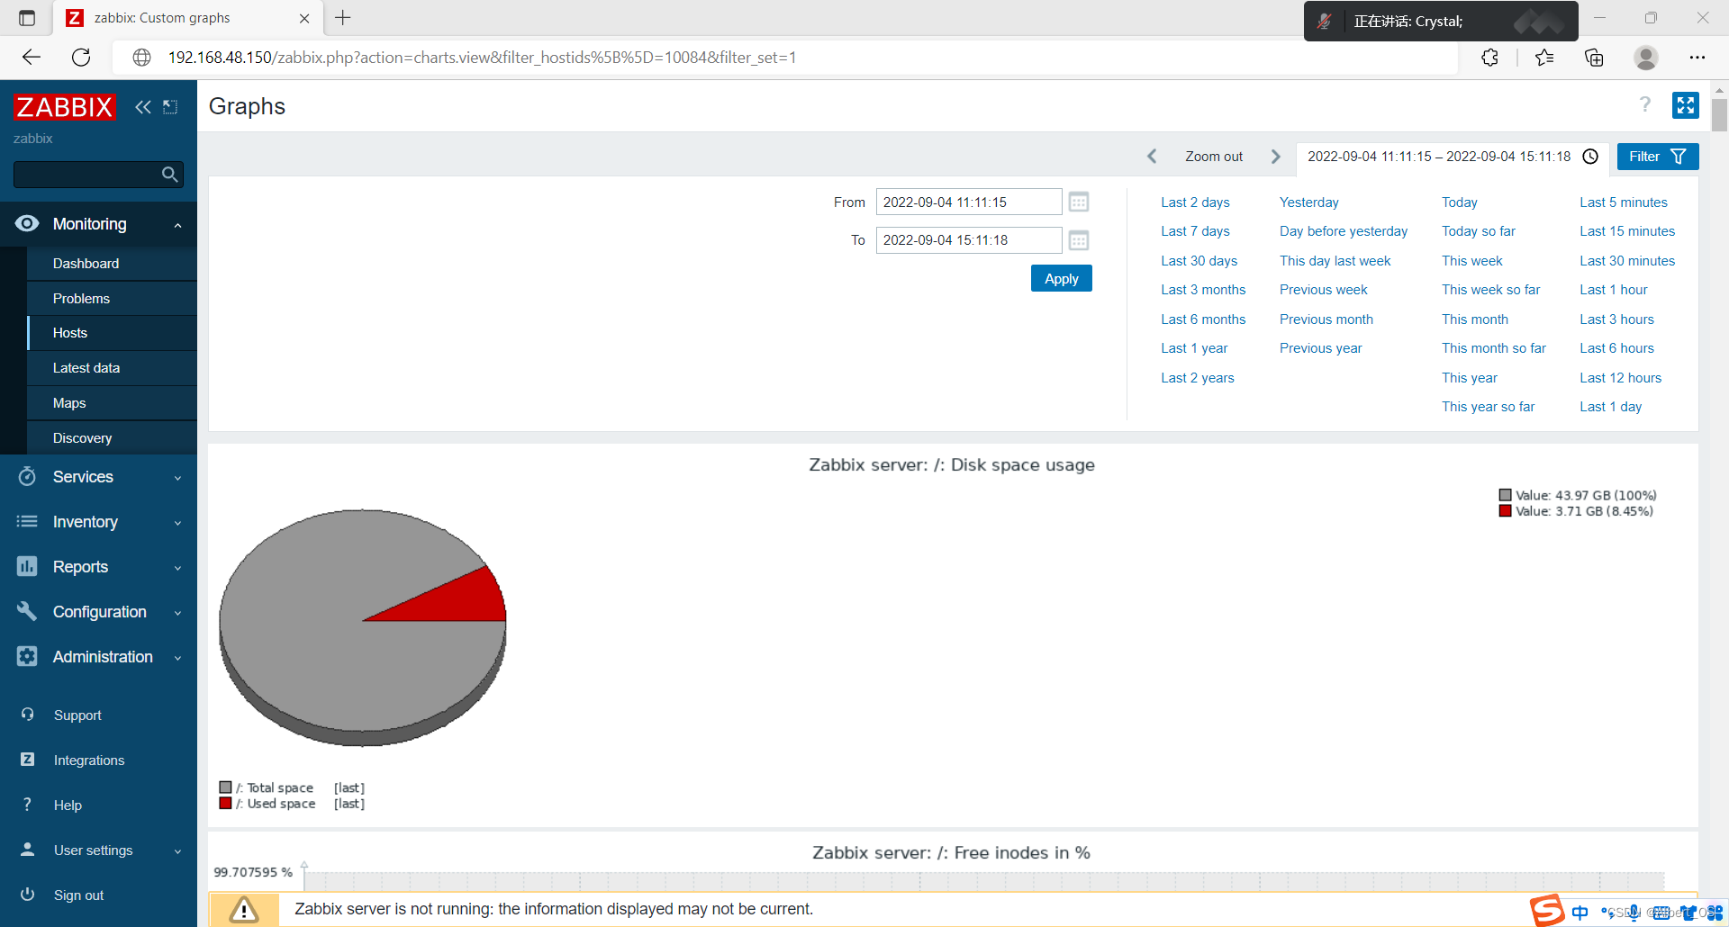
Task: Go to previous time period arrow
Action: [1152, 157]
